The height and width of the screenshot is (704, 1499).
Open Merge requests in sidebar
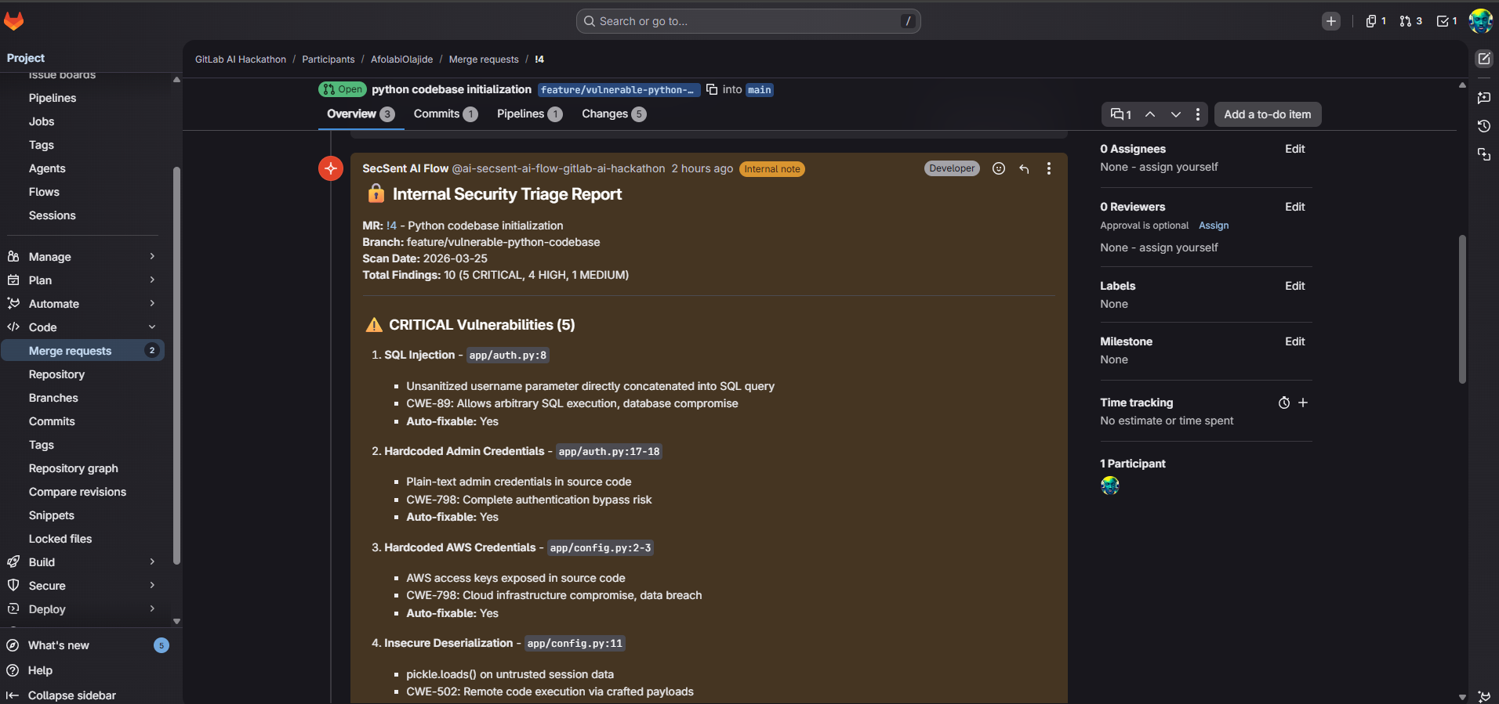82,351
